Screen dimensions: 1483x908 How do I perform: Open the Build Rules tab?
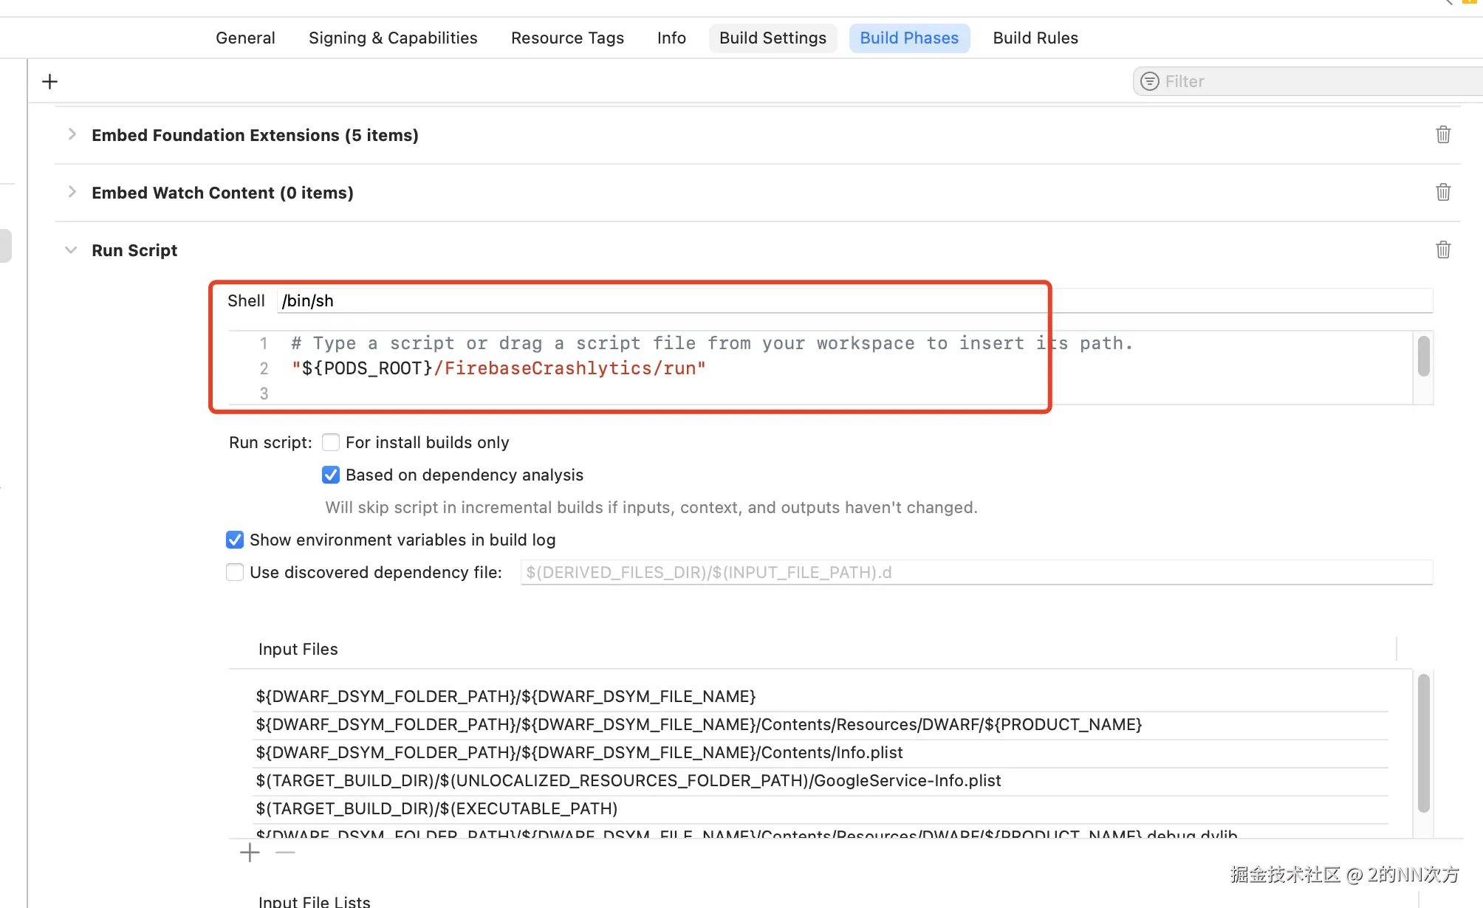(1035, 38)
